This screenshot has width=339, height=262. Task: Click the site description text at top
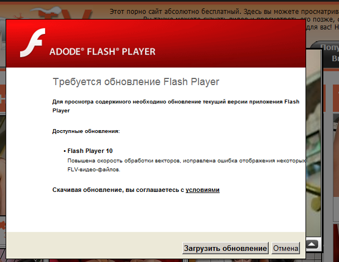click(x=224, y=11)
